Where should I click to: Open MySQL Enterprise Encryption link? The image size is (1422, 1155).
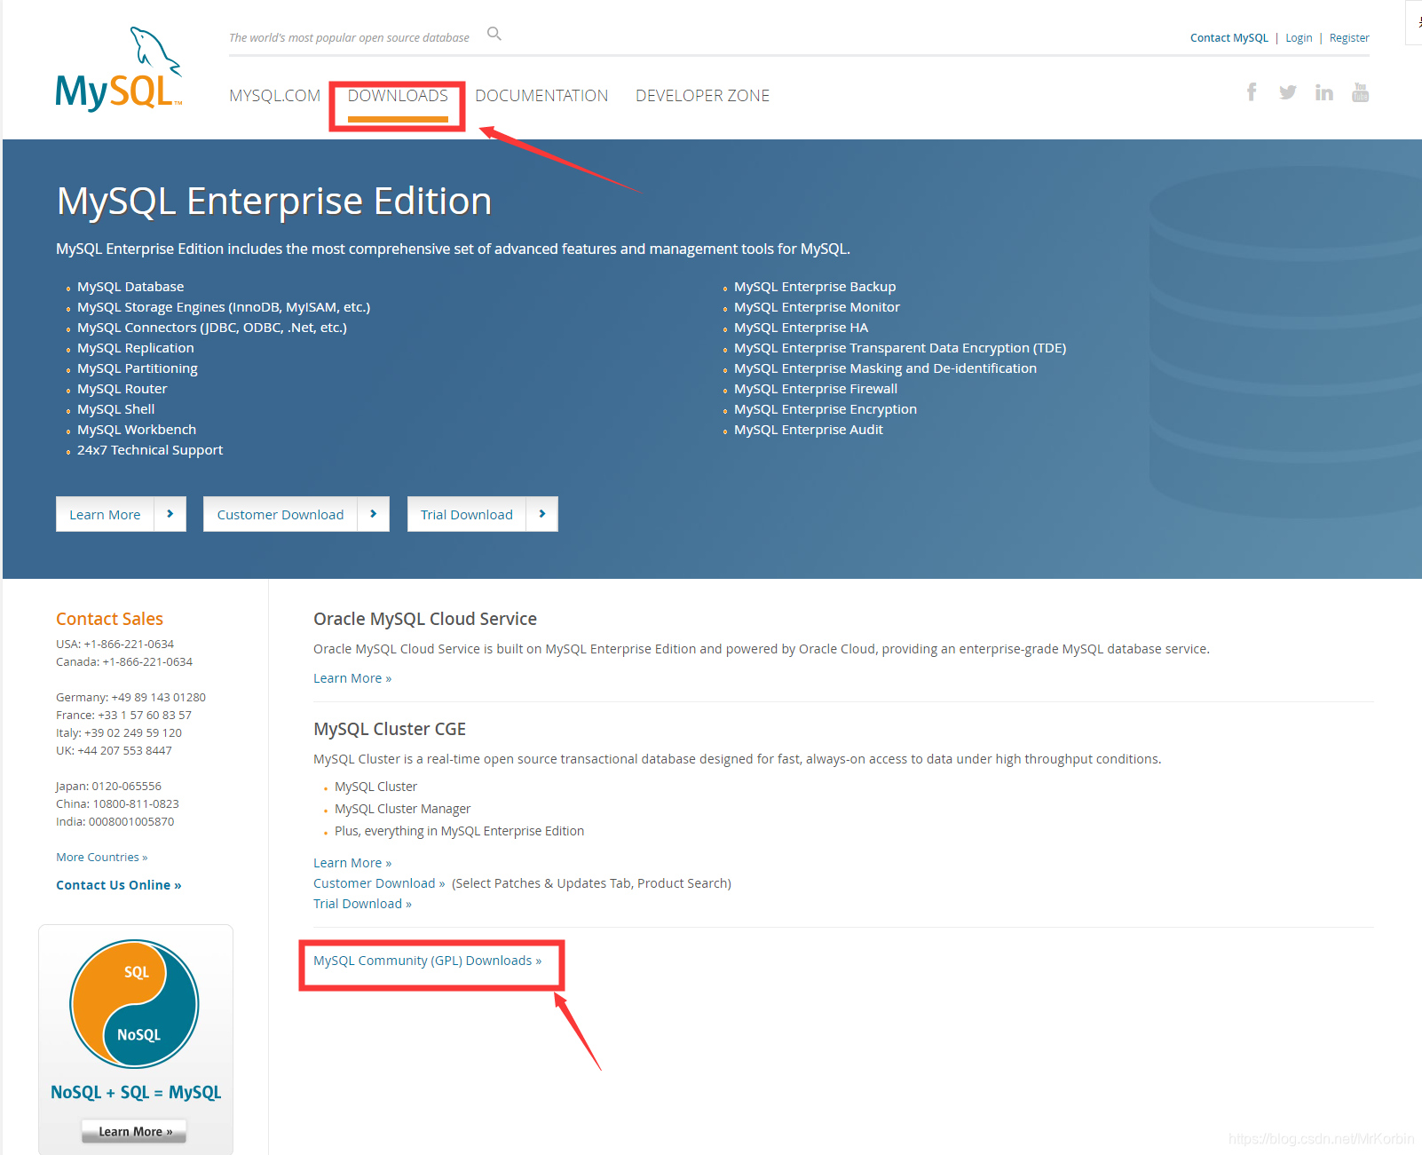coord(826,409)
